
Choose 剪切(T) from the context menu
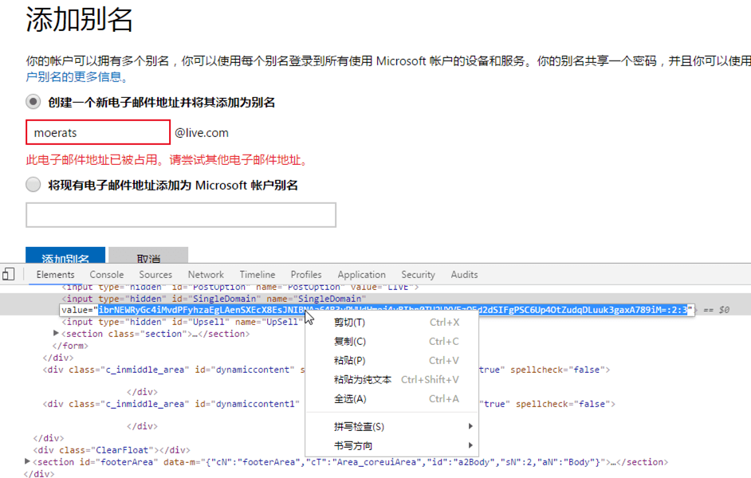391,323
